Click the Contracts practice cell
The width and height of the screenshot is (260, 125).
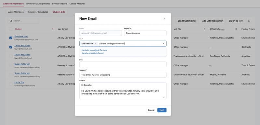[x=246, y=47]
